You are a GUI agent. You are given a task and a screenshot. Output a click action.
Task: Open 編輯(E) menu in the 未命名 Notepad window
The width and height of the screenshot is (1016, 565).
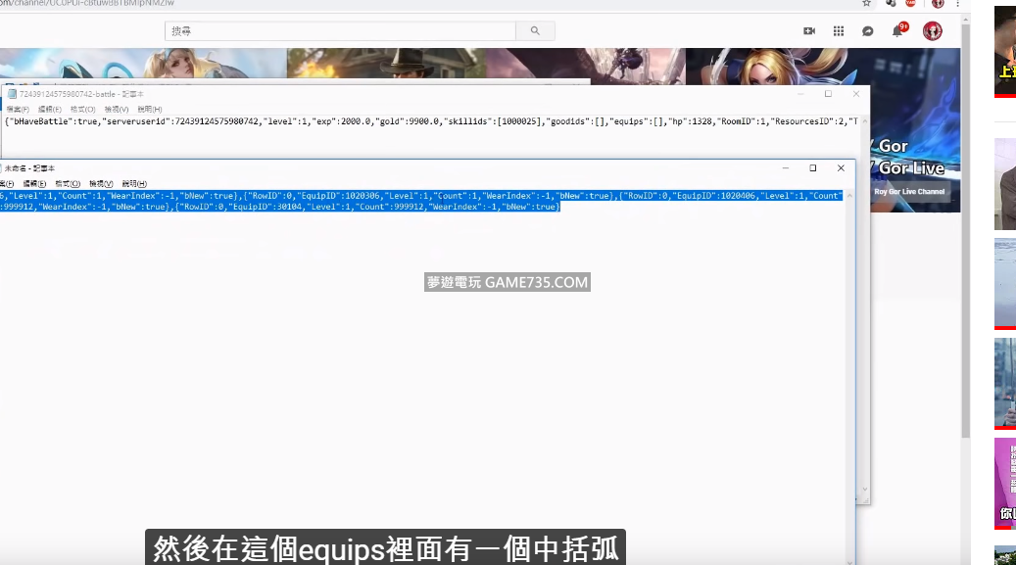tap(34, 184)
